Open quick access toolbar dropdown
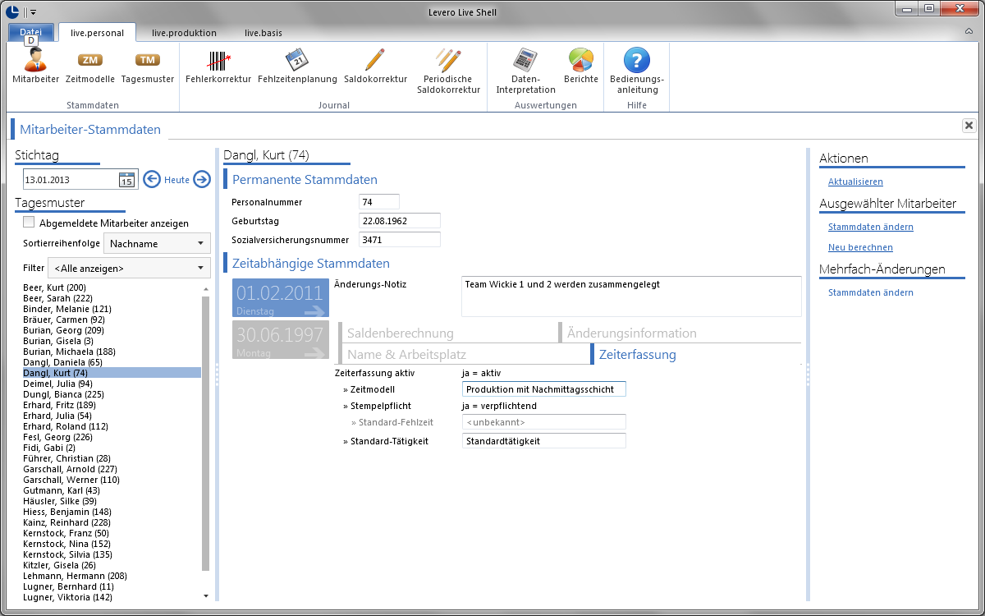This screenshot has height=616, width=985. (x=33, y=12)
